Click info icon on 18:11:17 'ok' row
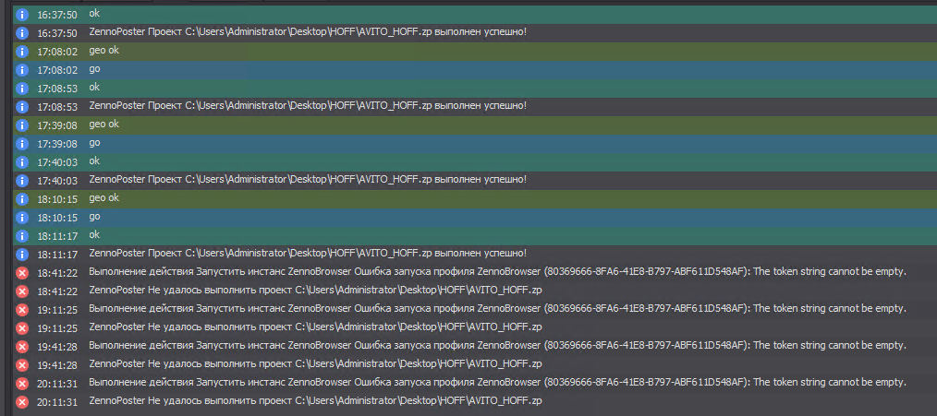The height and width of the screenshot is (416, 937). pos(22,236)
